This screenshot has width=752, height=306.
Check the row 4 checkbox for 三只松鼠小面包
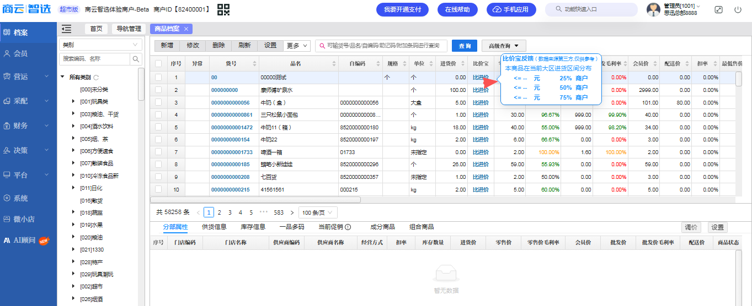[158, 114]
